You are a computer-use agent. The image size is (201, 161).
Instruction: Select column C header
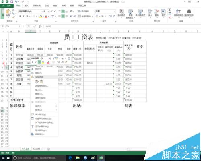[x=31, y=31]
